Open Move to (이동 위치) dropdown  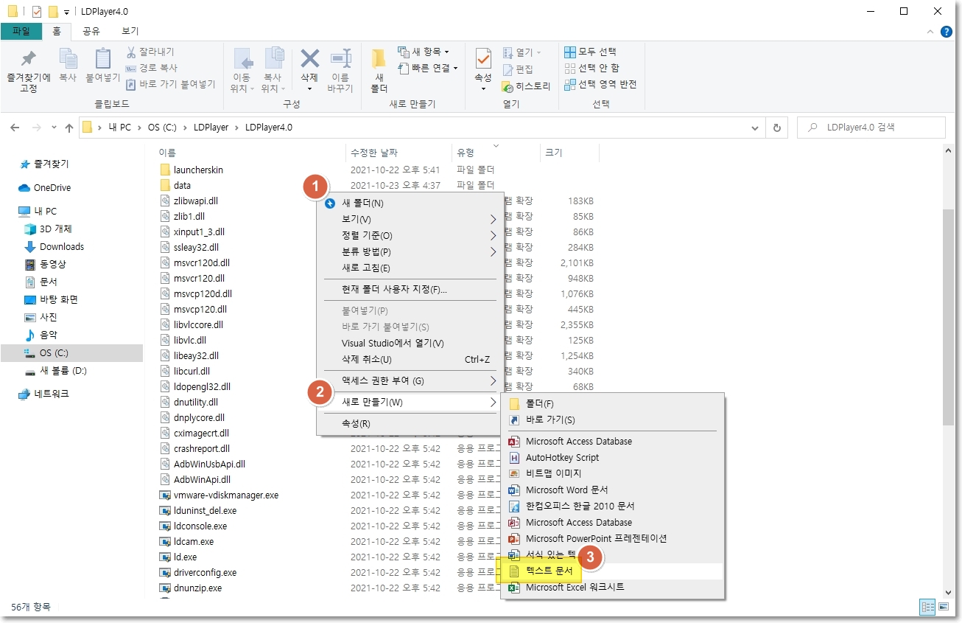242,71
